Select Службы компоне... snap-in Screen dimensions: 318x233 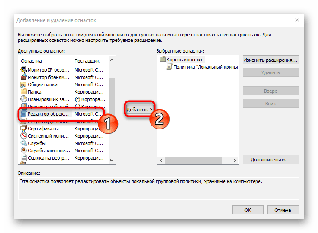(x=64, y=151)
